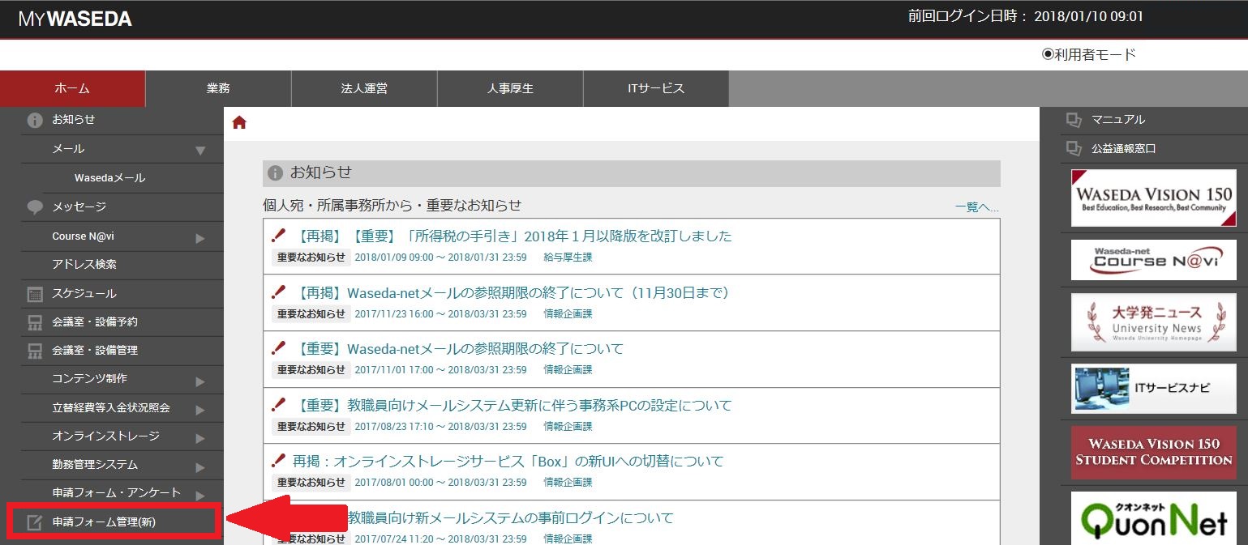
Task: Click the info icon in お知らせ header
Action: coord(276,173)
